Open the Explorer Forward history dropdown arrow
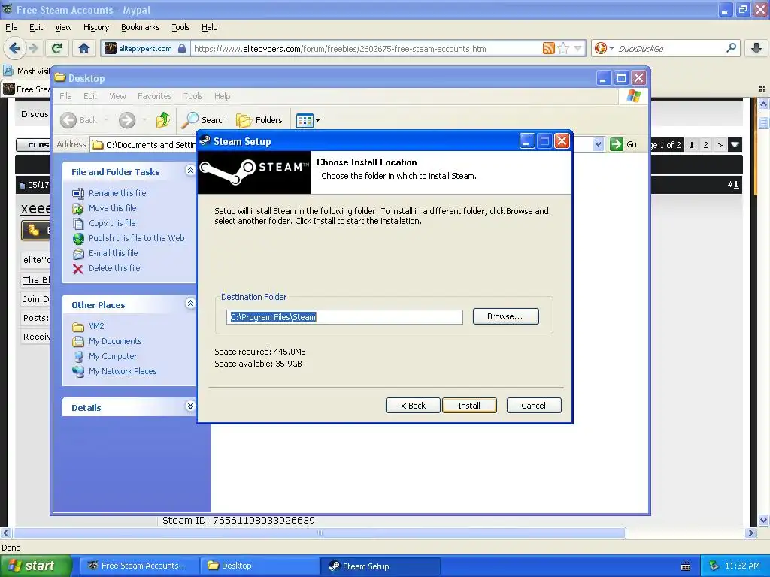 (144, 119)
